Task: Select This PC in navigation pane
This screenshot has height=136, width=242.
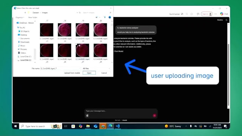Action: [21, 28]
